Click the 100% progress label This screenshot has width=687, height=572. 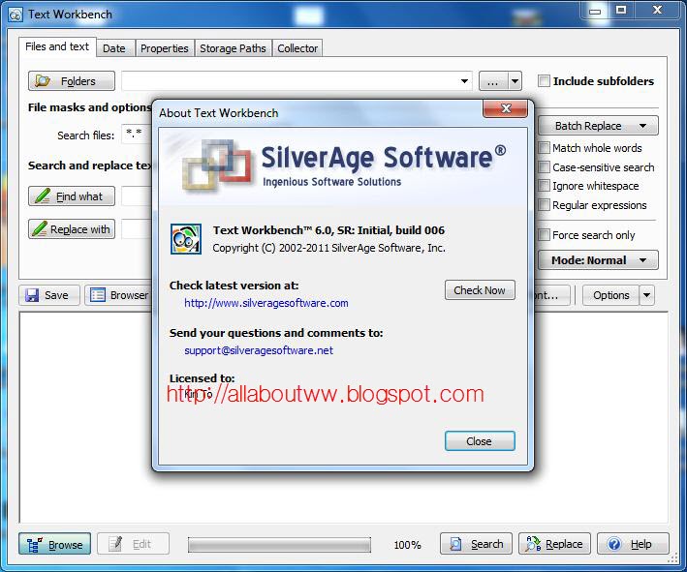point(407,545)
